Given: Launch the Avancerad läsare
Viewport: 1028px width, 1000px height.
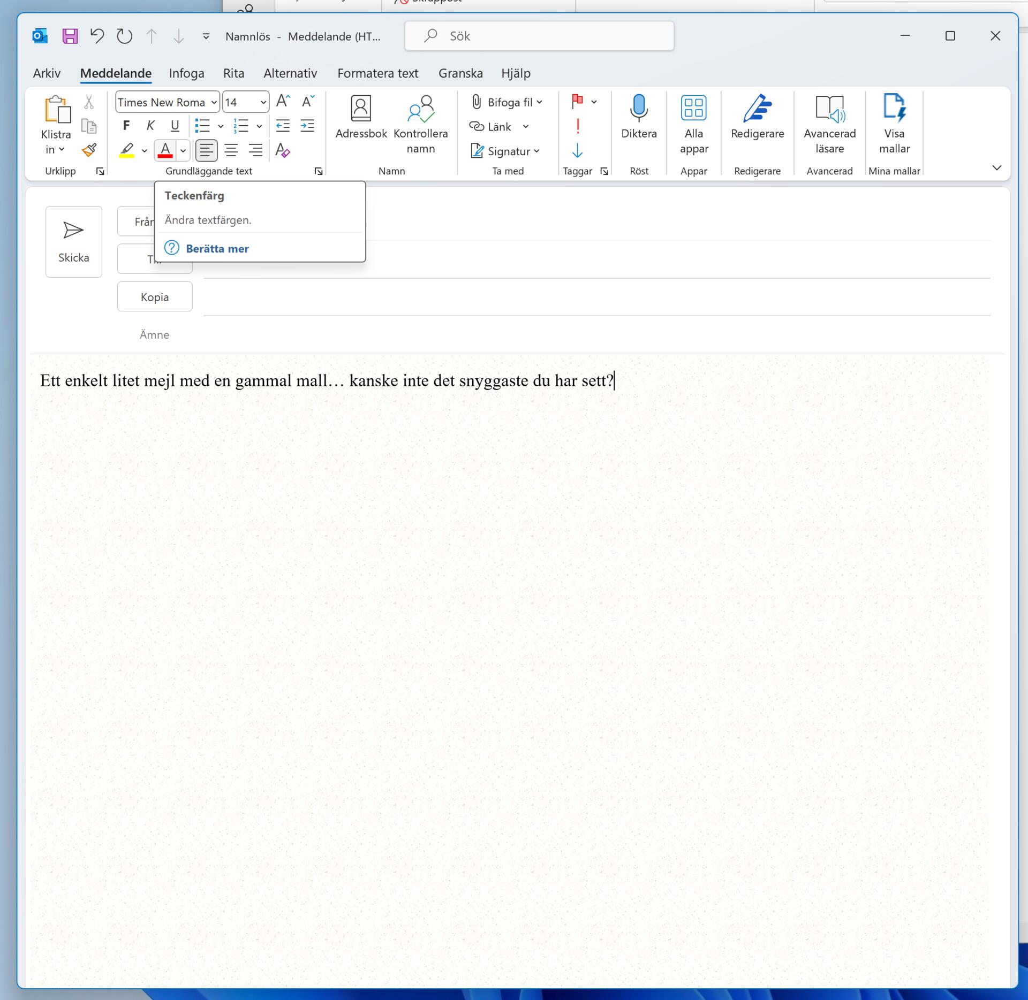Looking at the screenshot, I should tap(829, 123).
